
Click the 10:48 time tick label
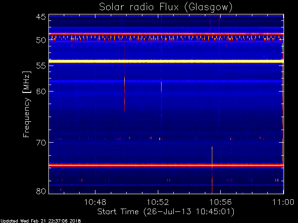coord(95,202)
